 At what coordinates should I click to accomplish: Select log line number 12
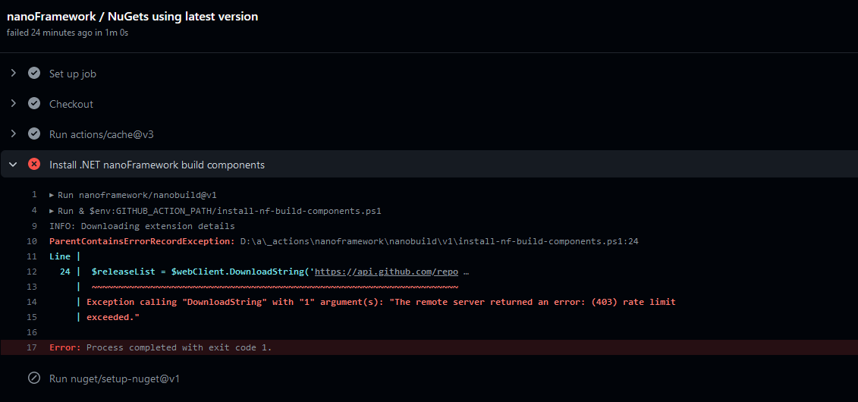coord(32,272)
